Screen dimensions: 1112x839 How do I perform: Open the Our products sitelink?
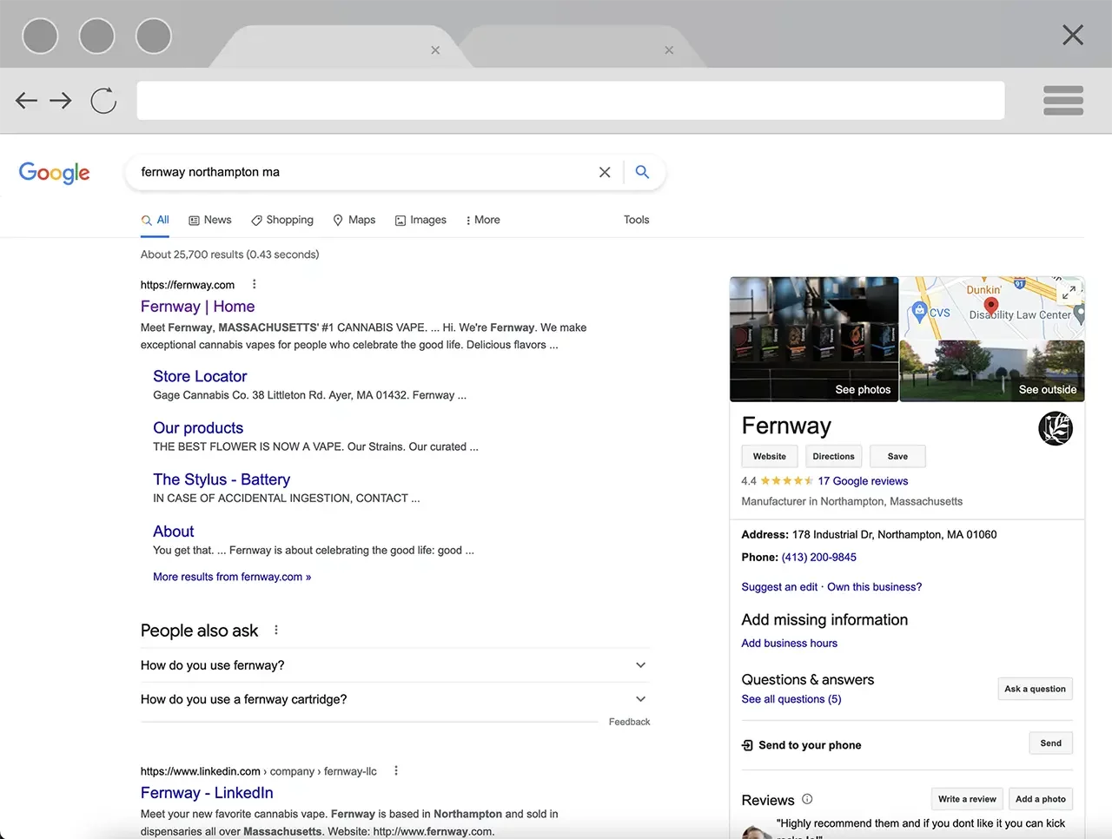click(198, 428)
